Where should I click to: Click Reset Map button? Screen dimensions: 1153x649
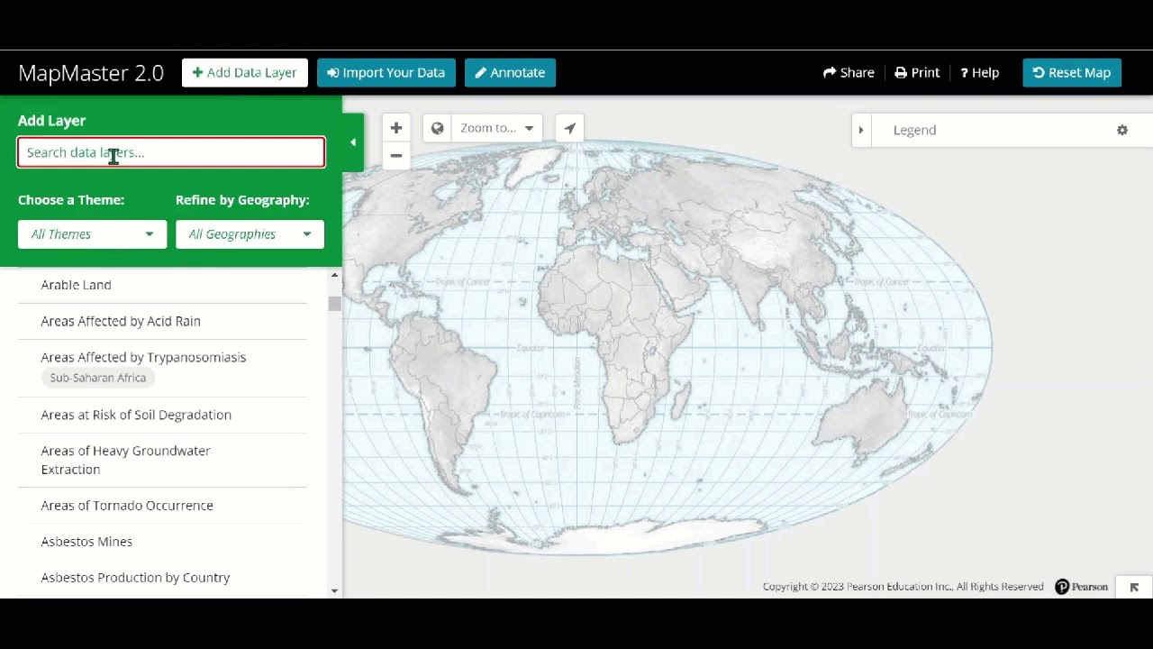(x=1072, y=73)
